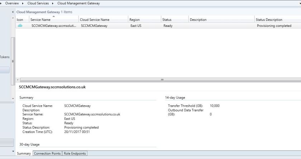
Task: Click the Service Name value in Summary details
Action: coord(92,114)
